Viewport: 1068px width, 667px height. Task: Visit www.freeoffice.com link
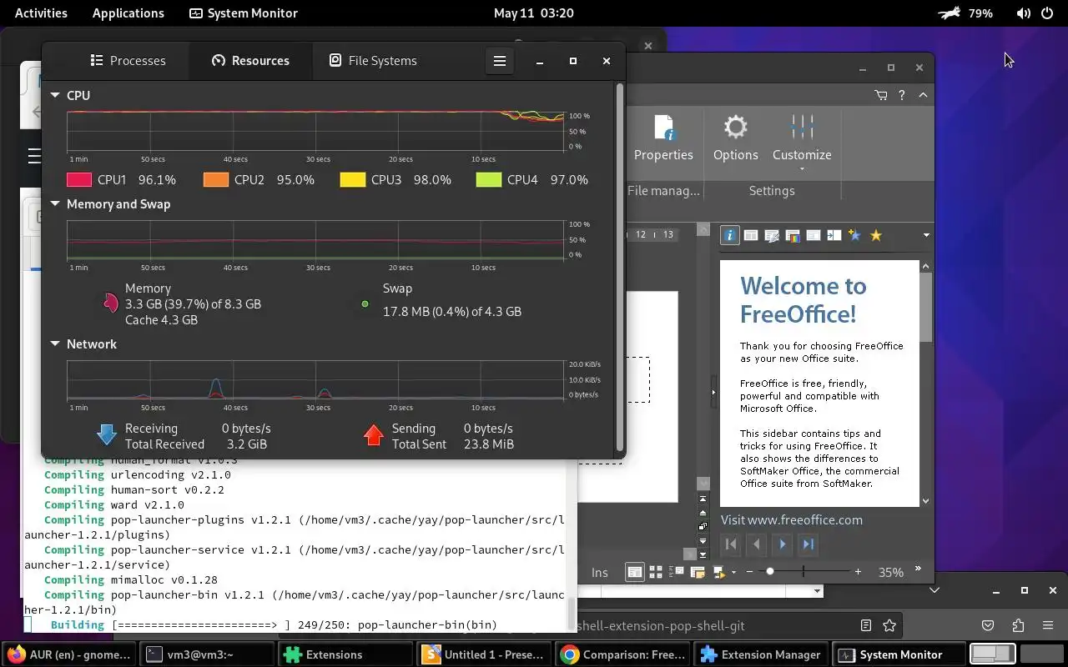click(792, 520)
